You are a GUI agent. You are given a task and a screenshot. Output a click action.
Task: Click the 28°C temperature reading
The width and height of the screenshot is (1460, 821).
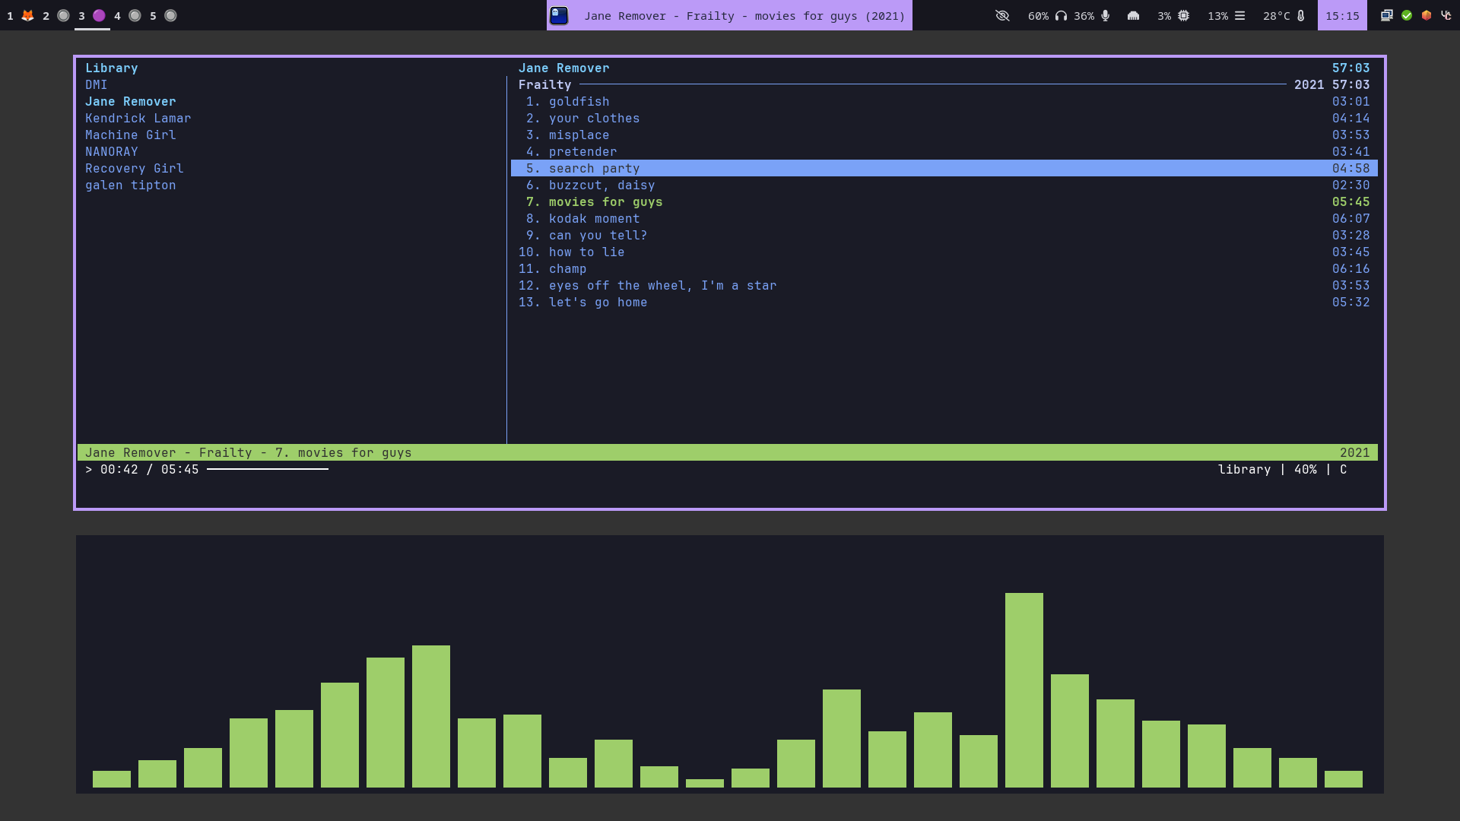click(1276, 16)
